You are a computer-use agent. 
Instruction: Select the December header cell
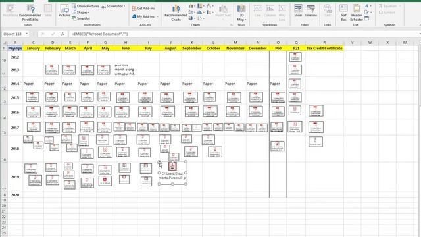[258, 48]
